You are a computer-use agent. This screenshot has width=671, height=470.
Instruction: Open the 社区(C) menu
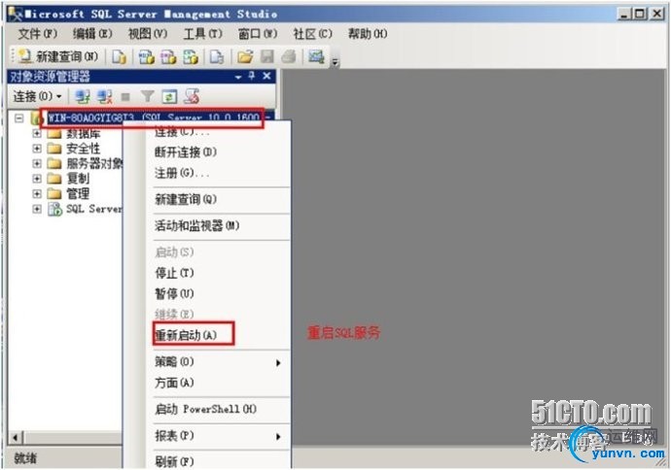[x=312, y=34]
